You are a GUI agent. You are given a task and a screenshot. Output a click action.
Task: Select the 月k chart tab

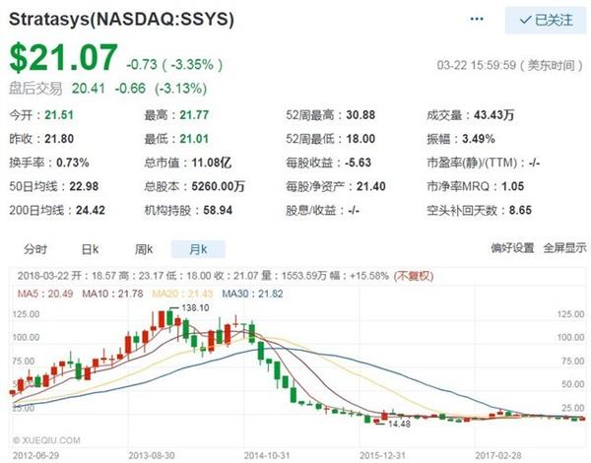tap(198, 249)
